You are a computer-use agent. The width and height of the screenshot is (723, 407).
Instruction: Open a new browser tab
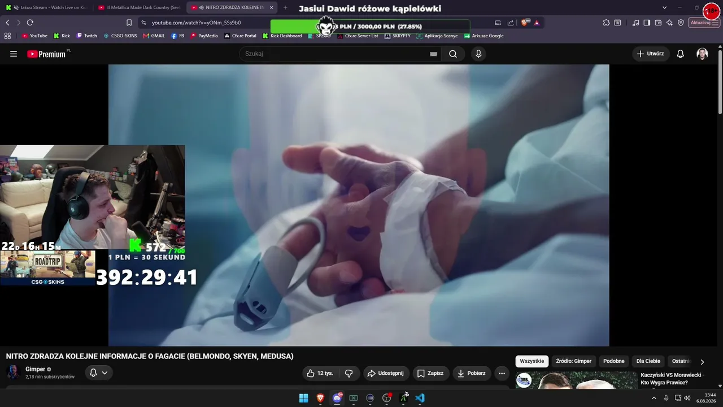(x=285, y=7)
